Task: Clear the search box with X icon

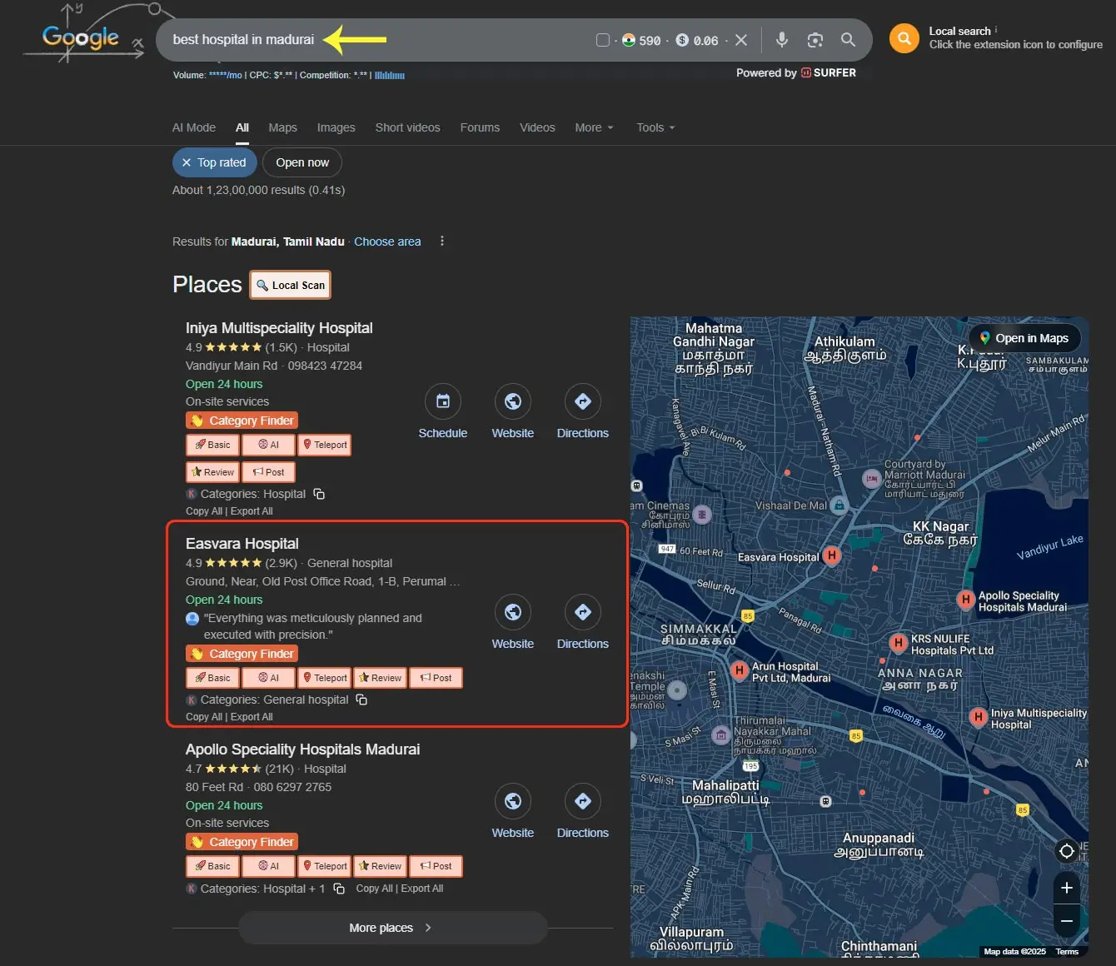Action: point(741,40)
